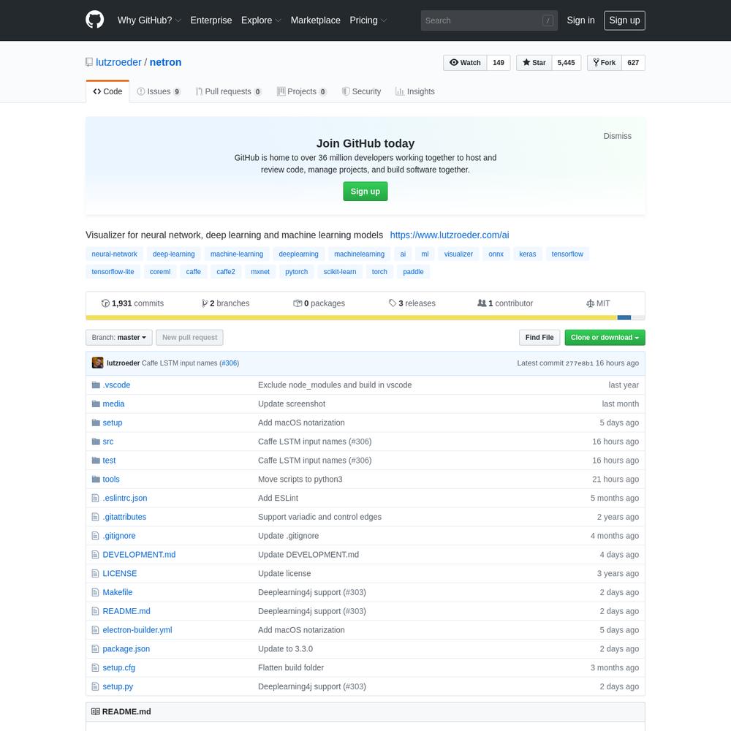This screenshot has width=731, height=731.
Task: Open the 627 forks count
Action: point(633,62)
